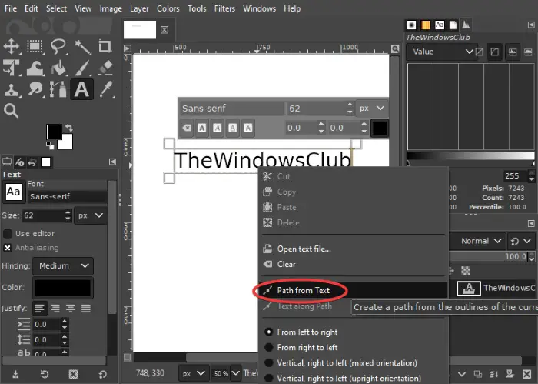Viewport: 538px width, 384px height.
Task: Reset tool options to default values
Action: pyautogui.click(x=102, y=374)
